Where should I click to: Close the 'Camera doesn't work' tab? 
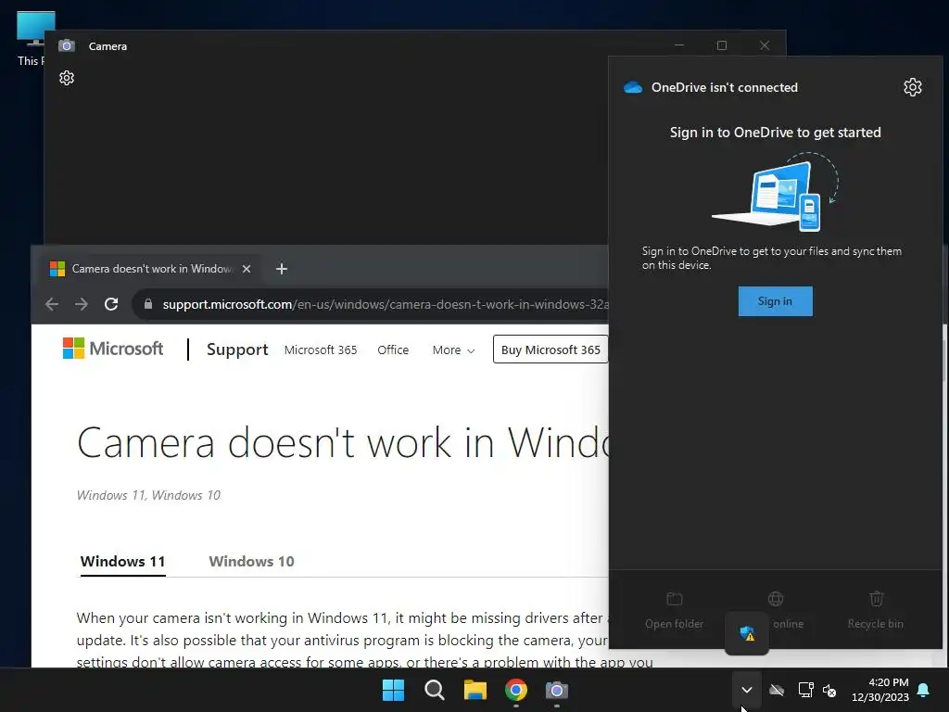(247, 269)
